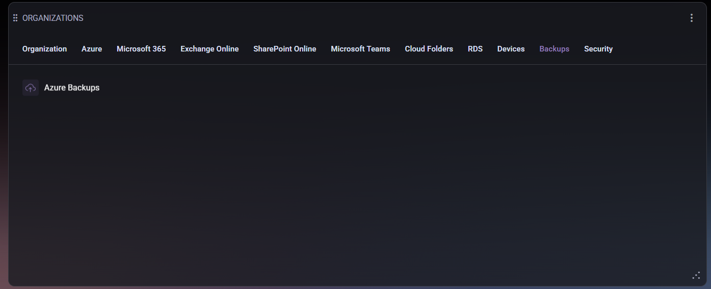Show the RDS tab
The width and height of the screenshot is (711, 289).
point(475,49)
